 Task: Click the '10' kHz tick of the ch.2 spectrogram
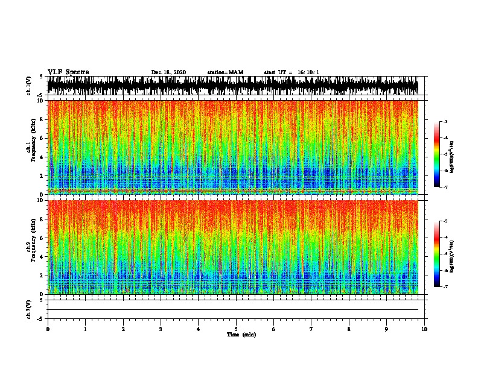coord(40,200)
